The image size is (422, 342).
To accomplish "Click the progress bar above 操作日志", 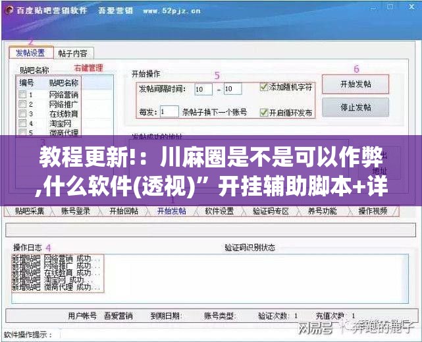I will 211,230.
